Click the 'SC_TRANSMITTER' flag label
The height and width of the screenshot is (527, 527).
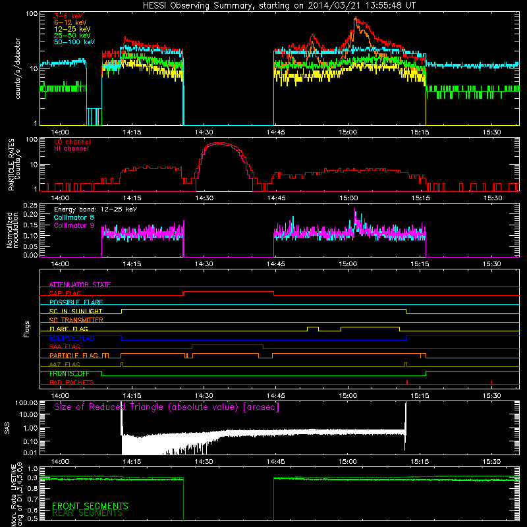coord(76,320)
